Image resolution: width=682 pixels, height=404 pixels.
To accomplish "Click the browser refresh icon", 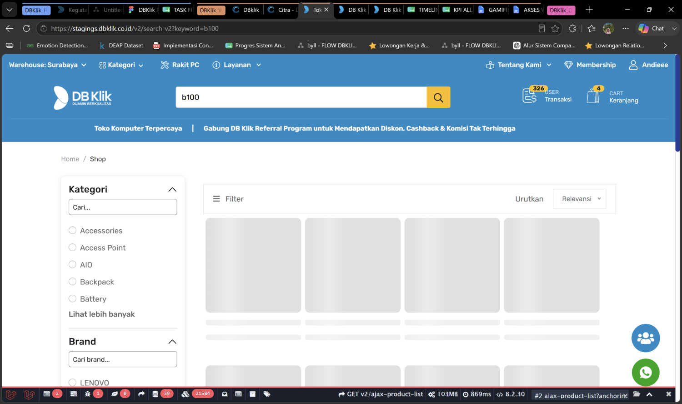I will tap(26, 28).
